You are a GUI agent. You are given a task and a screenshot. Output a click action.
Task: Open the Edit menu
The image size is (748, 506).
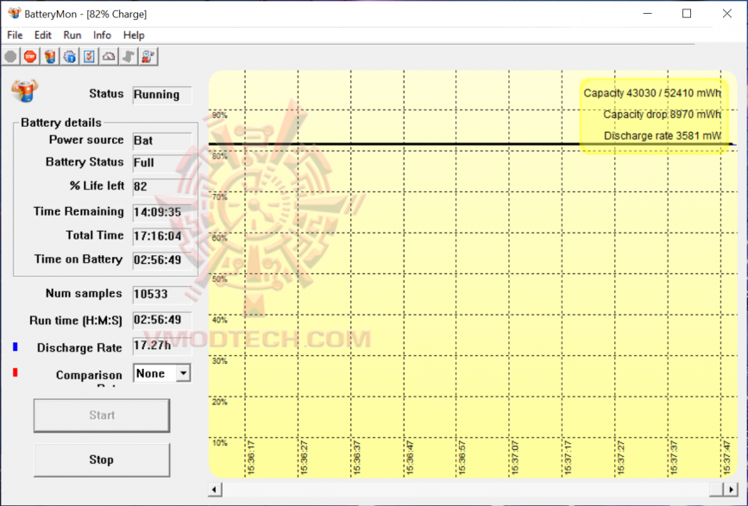[42, 35]
